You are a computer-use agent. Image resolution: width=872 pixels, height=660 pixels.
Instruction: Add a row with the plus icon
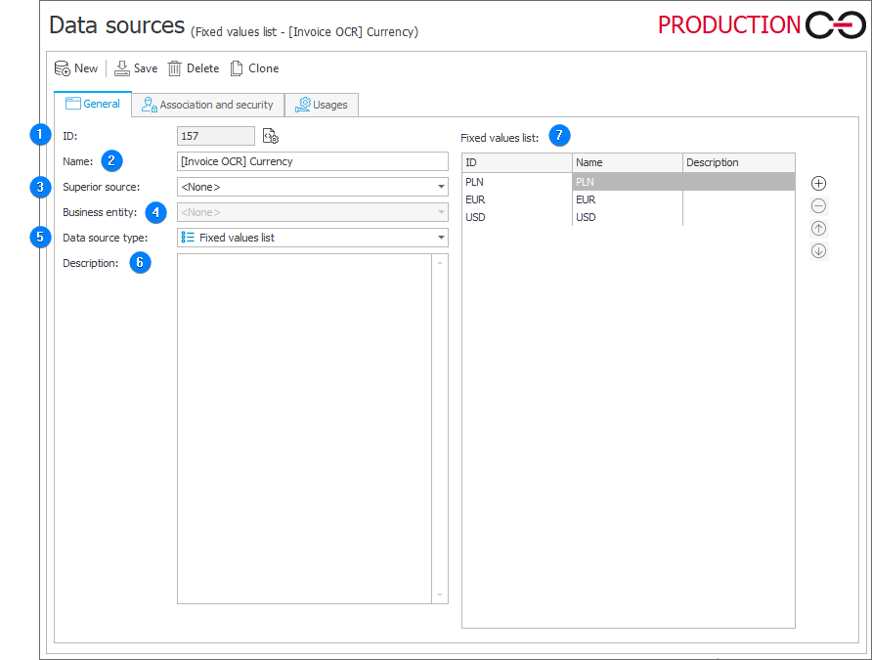point(818,183)
